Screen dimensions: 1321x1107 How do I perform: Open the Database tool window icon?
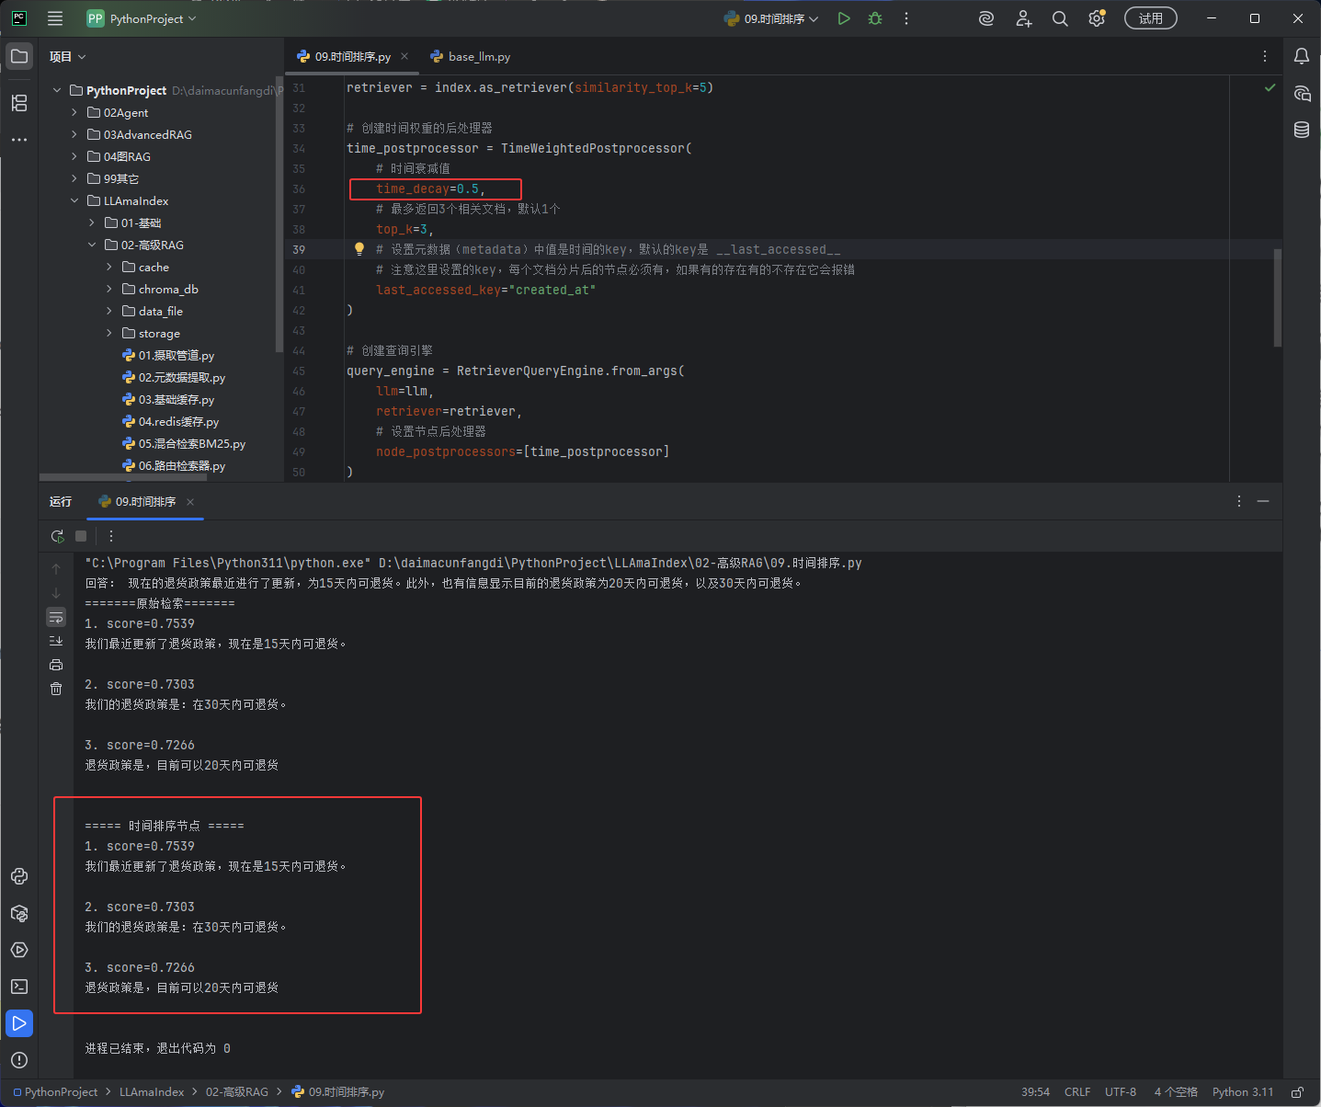tap(1302, 130)
